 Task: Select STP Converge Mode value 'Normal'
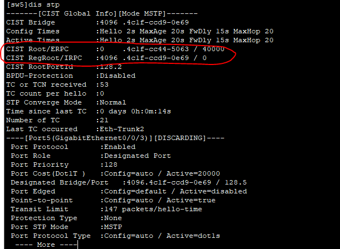point(113,102)
